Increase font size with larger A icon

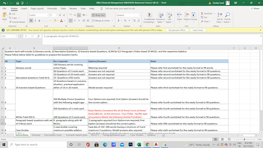click(x=60, y=15)
